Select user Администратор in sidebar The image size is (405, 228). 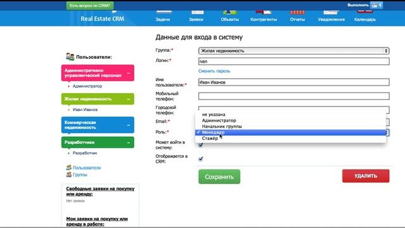pos(87,86)
